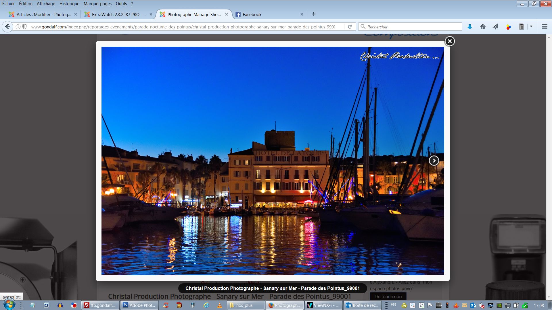Click the paper plane share icon
This screenshot has width=552, height=310.
pos(495,27)
